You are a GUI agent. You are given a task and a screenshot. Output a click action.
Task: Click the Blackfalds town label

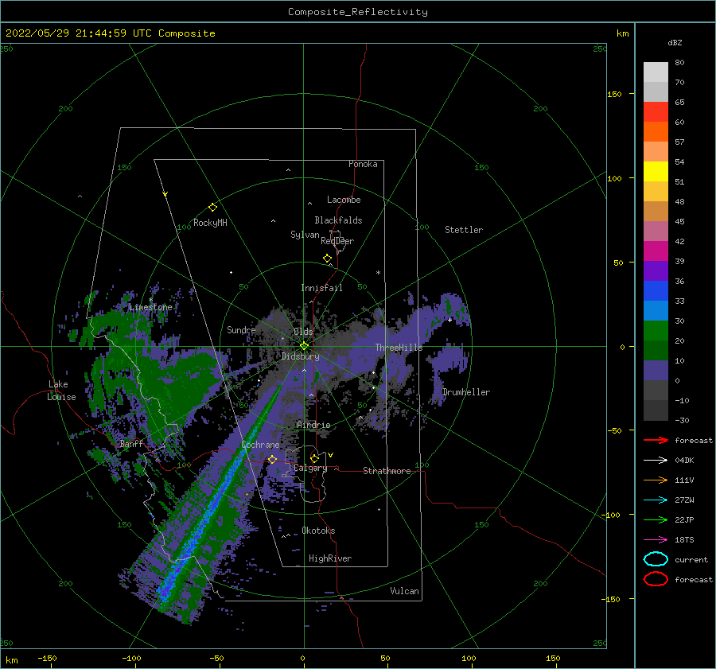338,220
